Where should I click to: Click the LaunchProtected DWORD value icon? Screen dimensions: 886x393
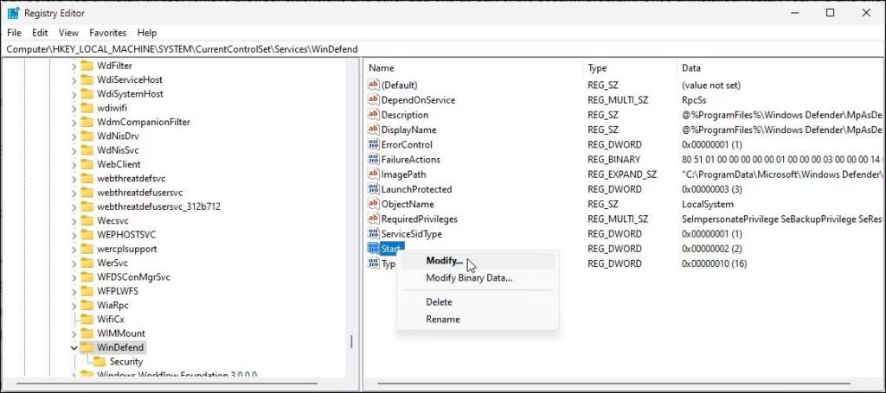coord(374,189)
